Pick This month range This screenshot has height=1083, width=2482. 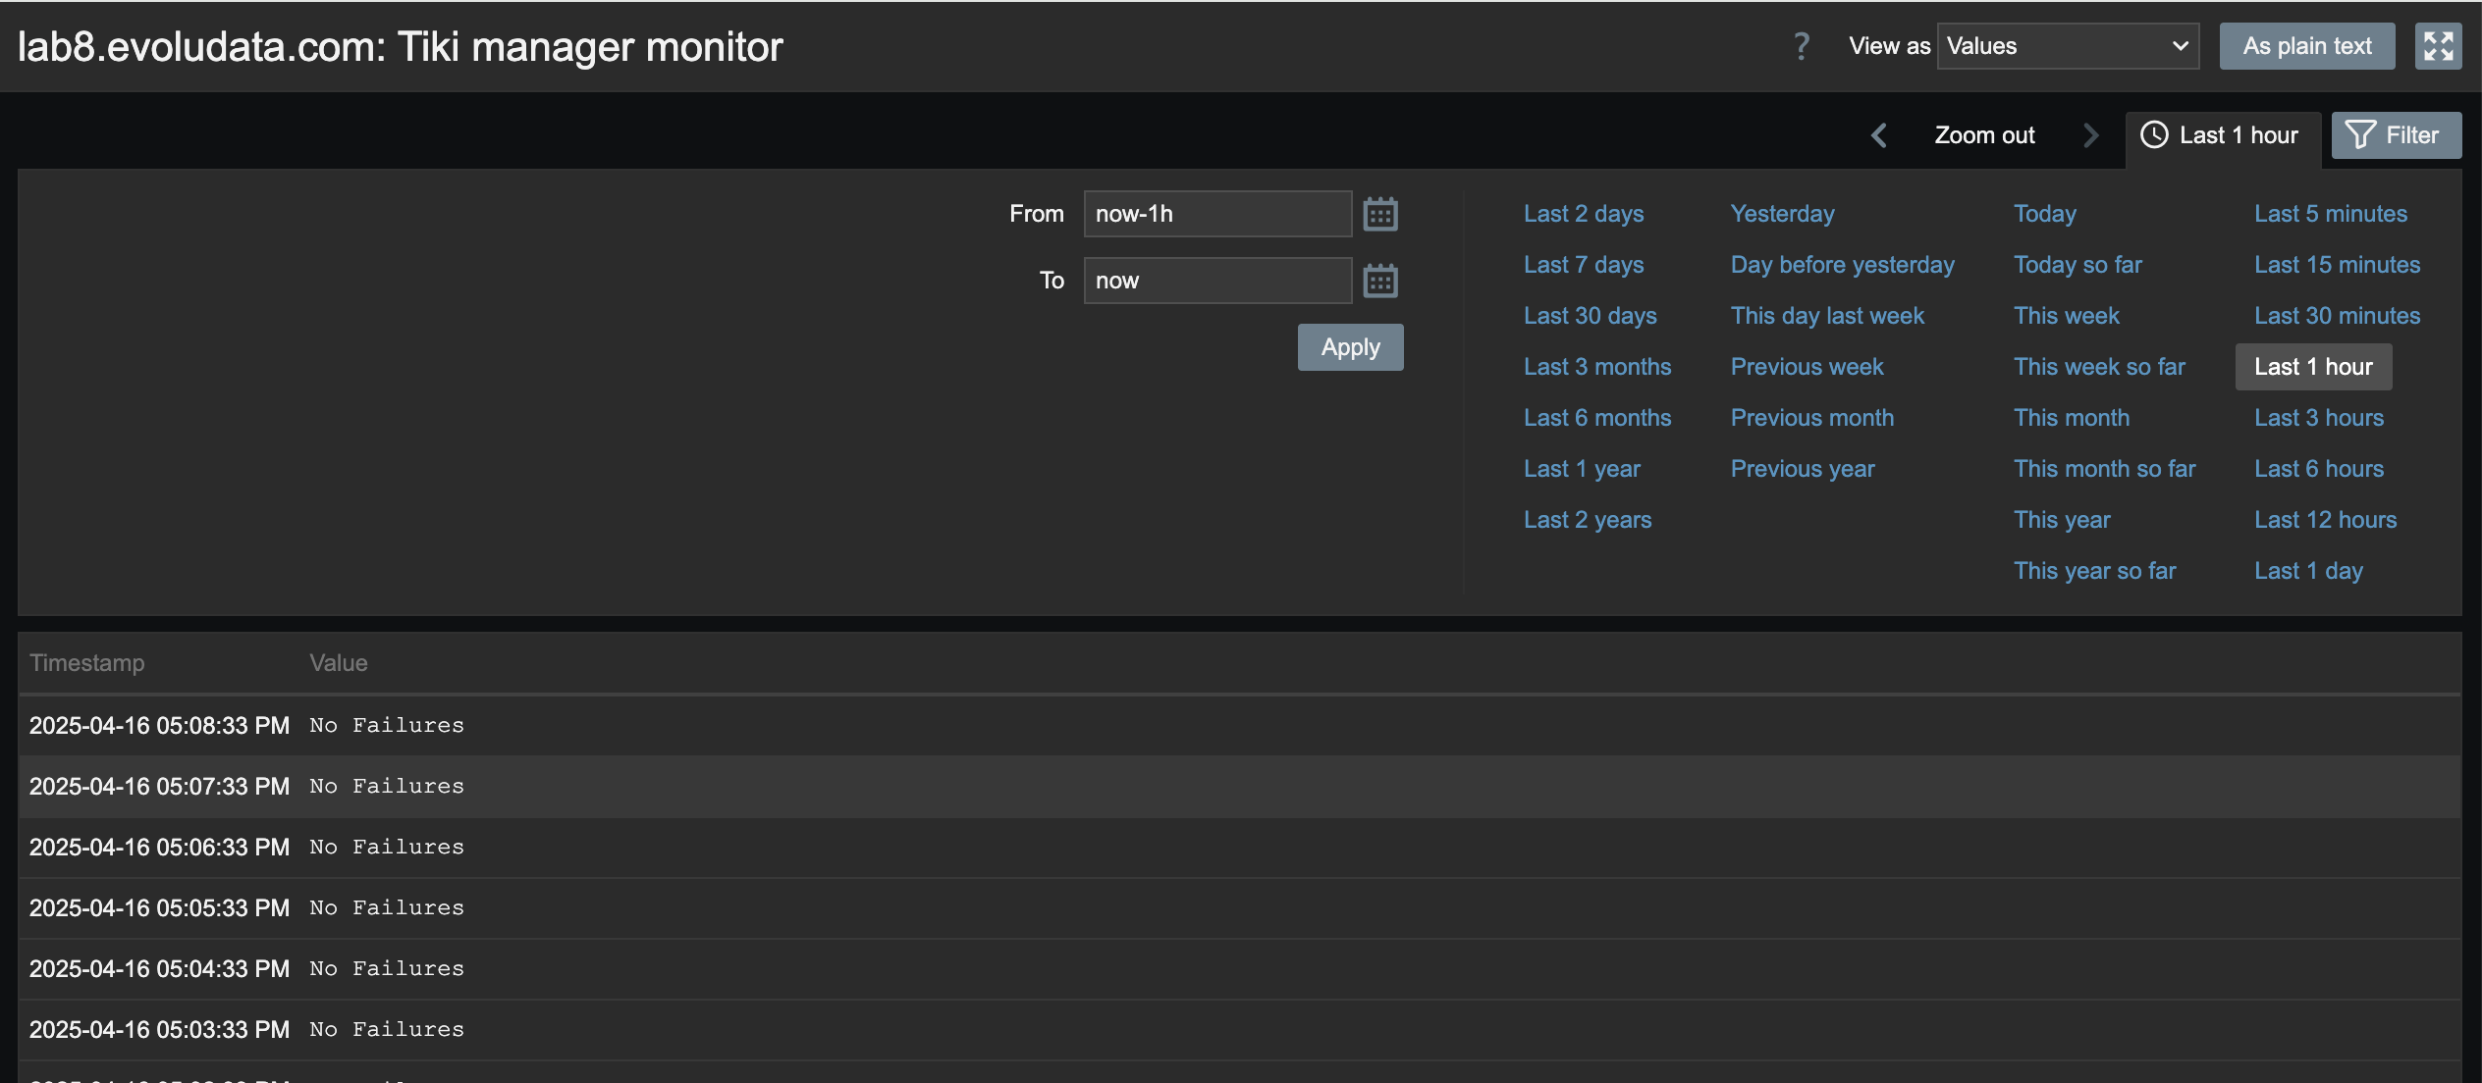point(2072,418)
